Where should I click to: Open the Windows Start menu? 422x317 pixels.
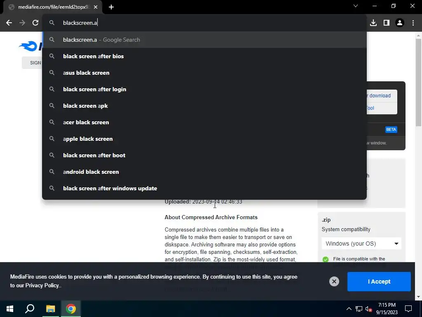tap(10, 309)
